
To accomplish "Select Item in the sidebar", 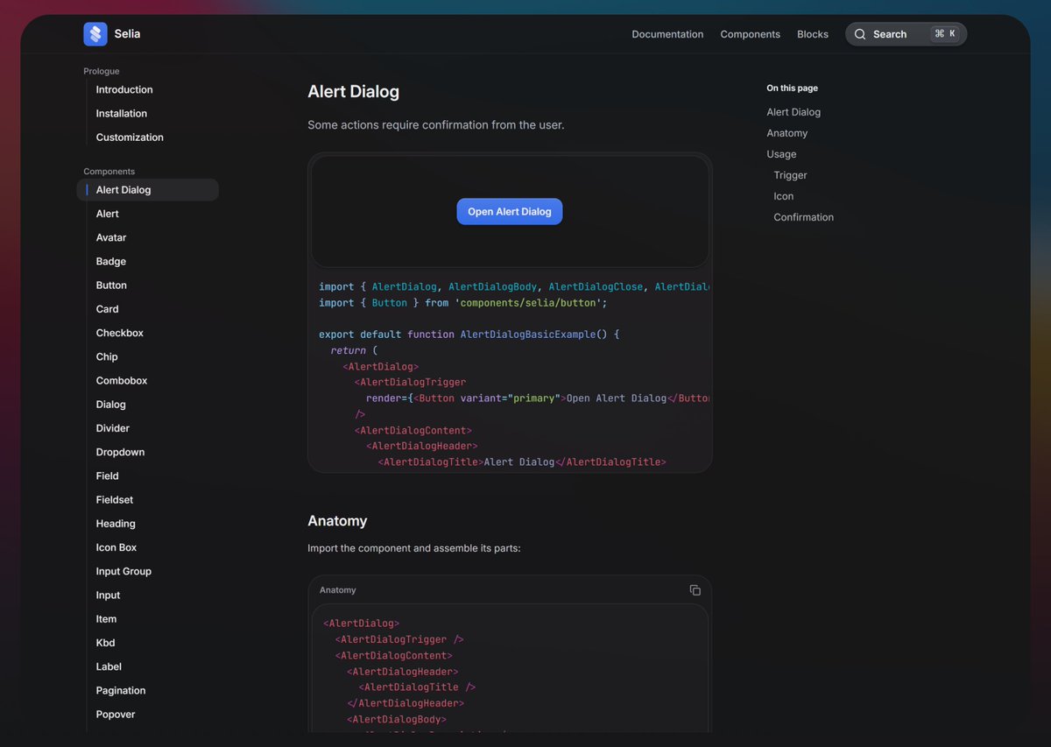I will 106,619.
